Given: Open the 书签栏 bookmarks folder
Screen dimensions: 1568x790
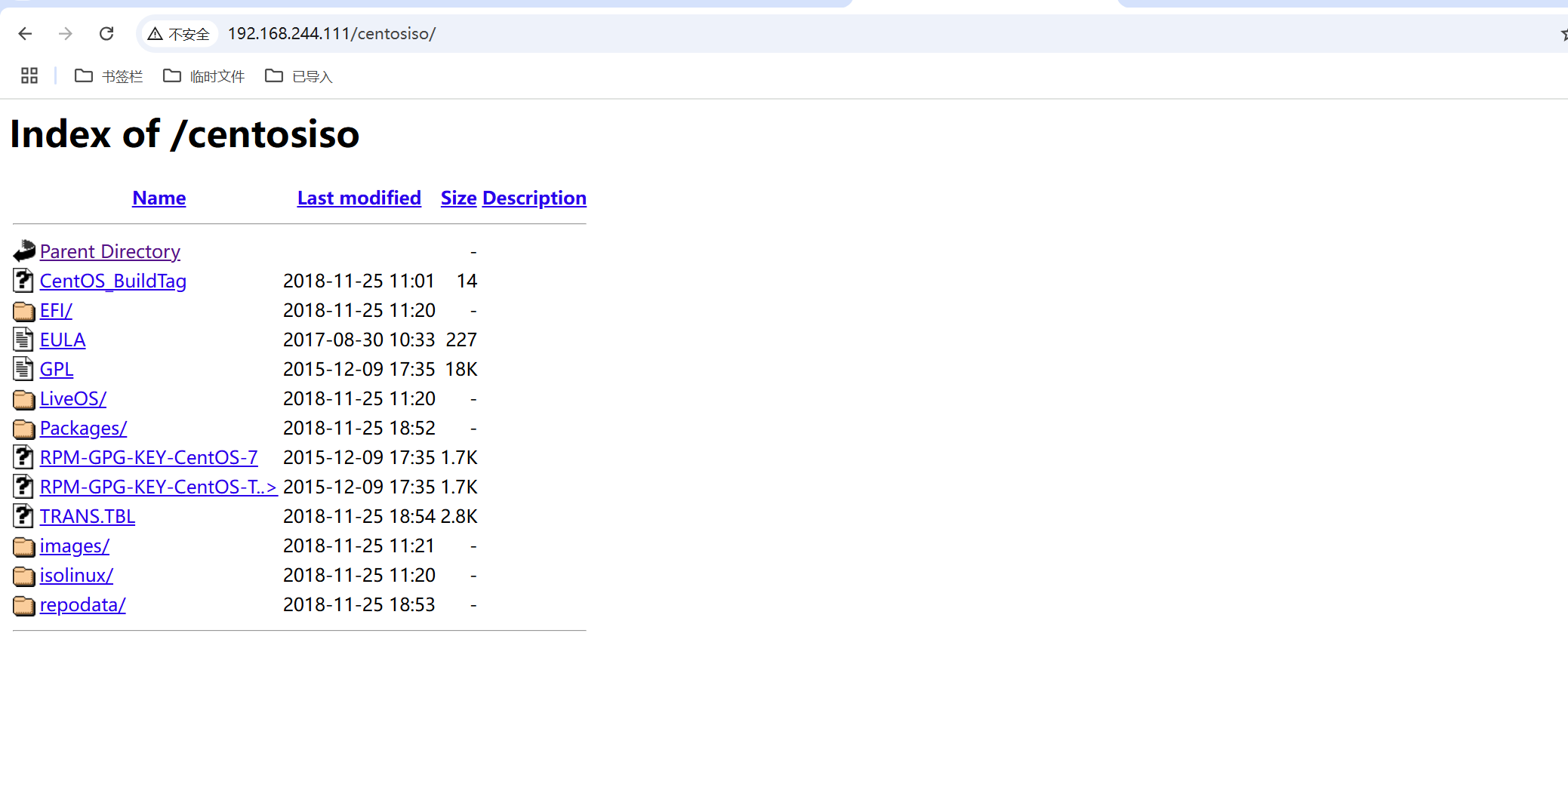Looking at the screenshot, I should click(x=109, y=76).
